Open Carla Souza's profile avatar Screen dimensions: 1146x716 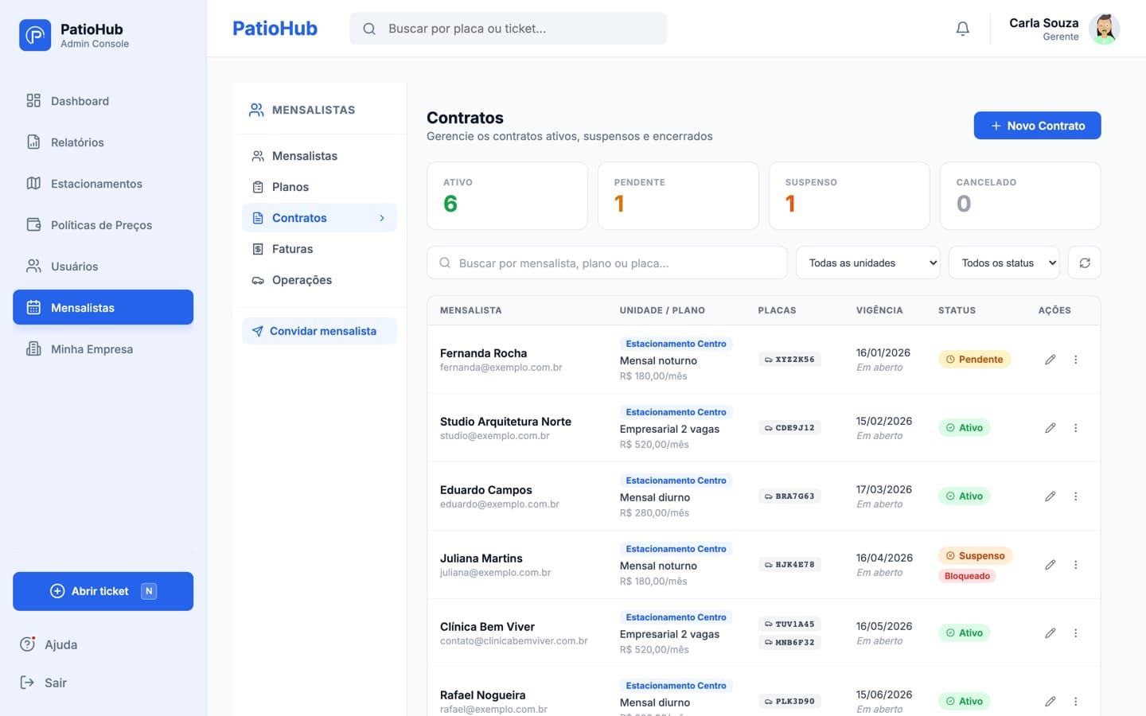1104,29
